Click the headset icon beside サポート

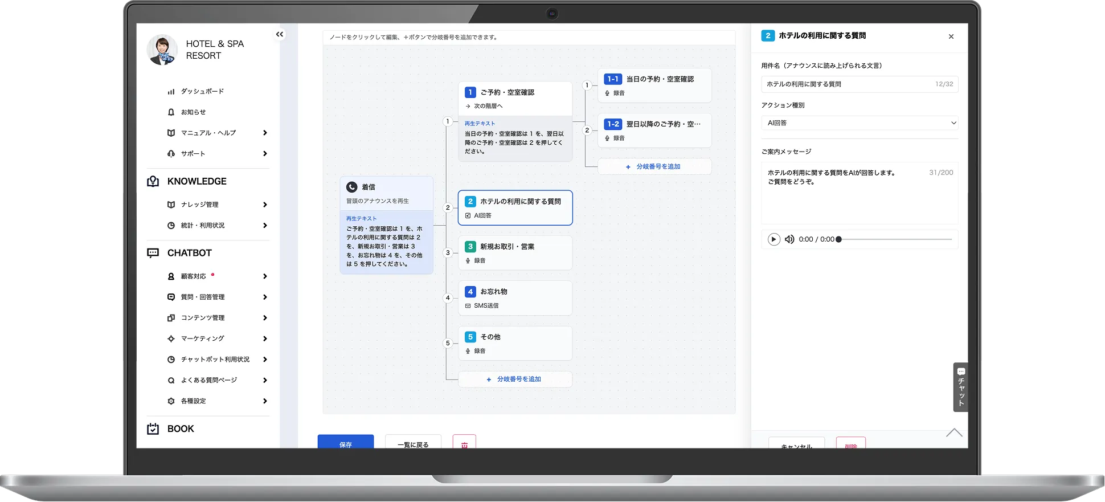tap(171, 154)
